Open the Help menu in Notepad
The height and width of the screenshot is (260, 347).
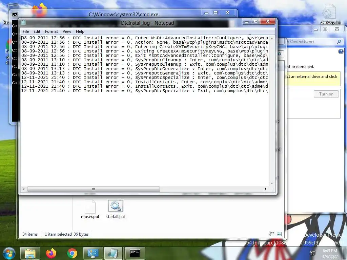(x=80, y=31)
